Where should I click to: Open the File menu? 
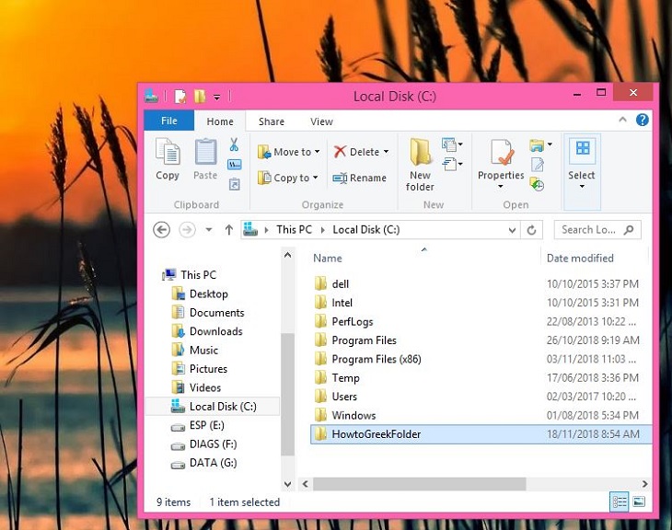point(169,121)
